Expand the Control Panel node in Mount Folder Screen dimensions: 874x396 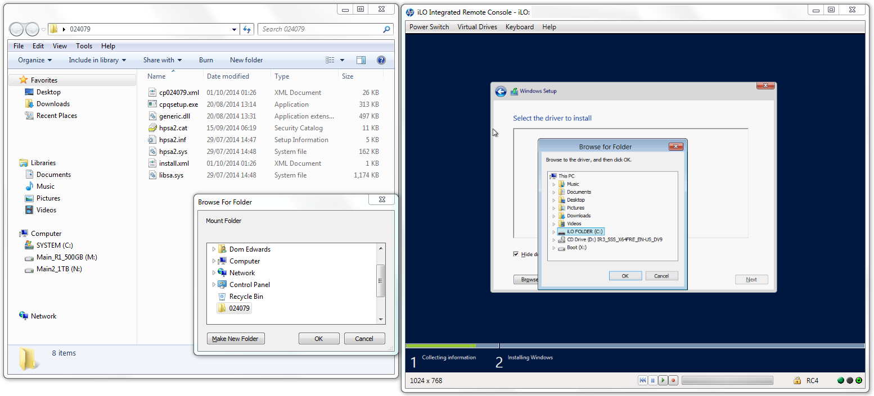[x=214, y=285]
